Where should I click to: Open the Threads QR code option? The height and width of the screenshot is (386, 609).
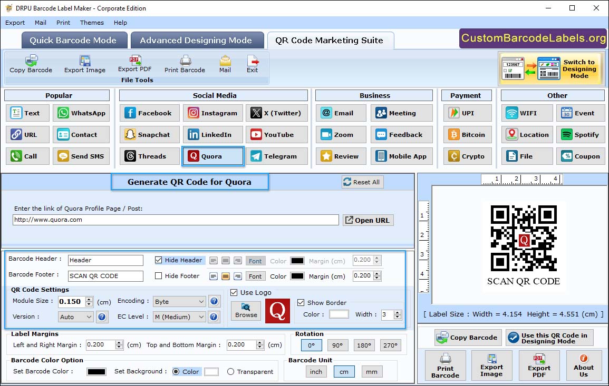click(x=150, y=156)
